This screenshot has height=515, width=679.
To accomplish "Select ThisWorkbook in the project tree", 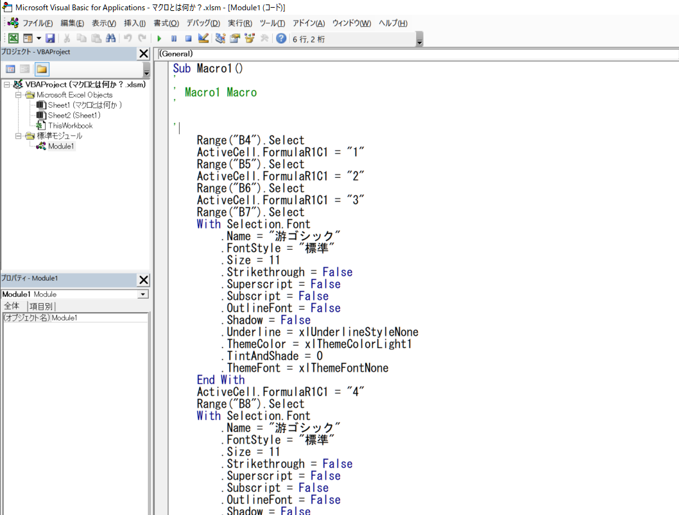I will tap(70, 126).
